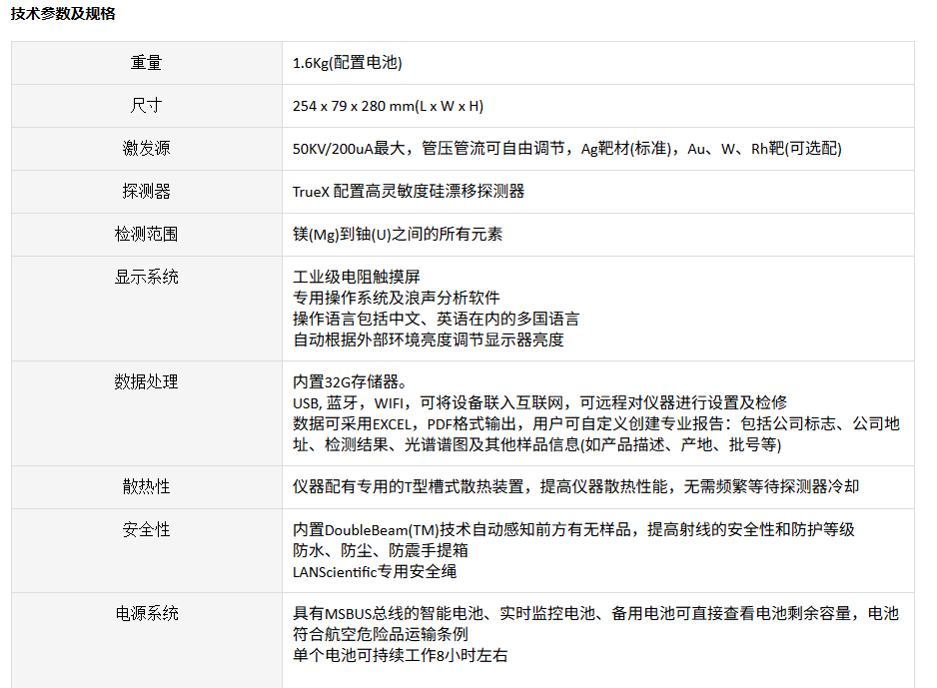Click the 散热性 row label
The width and height of the screenshot is (937, 688).
click(146, 486)
